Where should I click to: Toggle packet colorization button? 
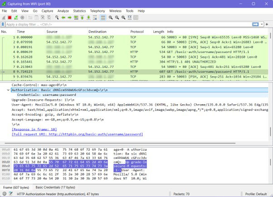tap(102, 17)
